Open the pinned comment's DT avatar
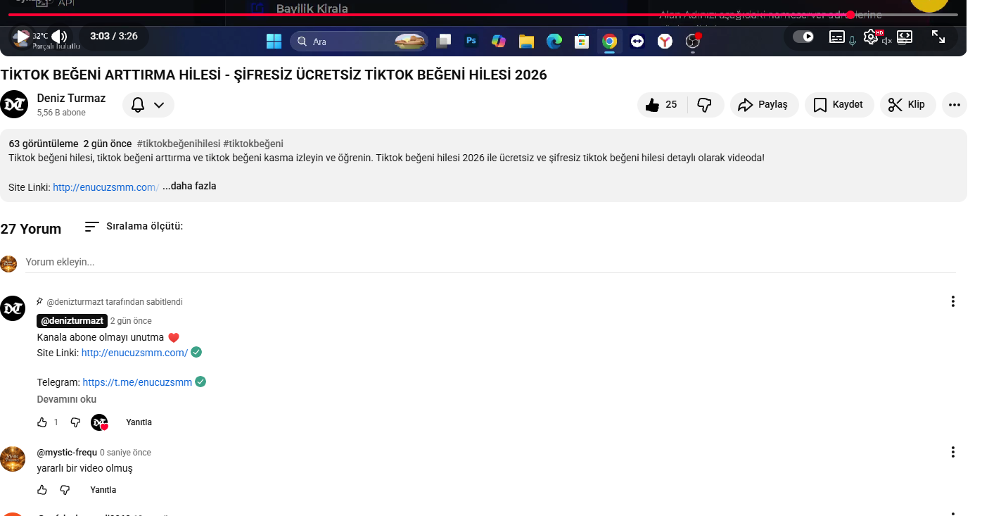Viewport: 982px width, 516px height. pos(13,308)
